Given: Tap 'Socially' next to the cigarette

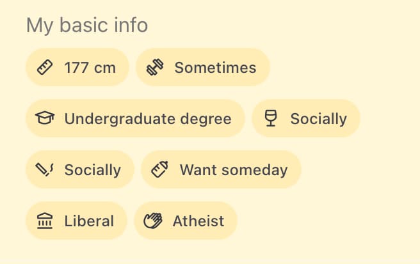Looking at the screenshot, I should pos(92,169).
